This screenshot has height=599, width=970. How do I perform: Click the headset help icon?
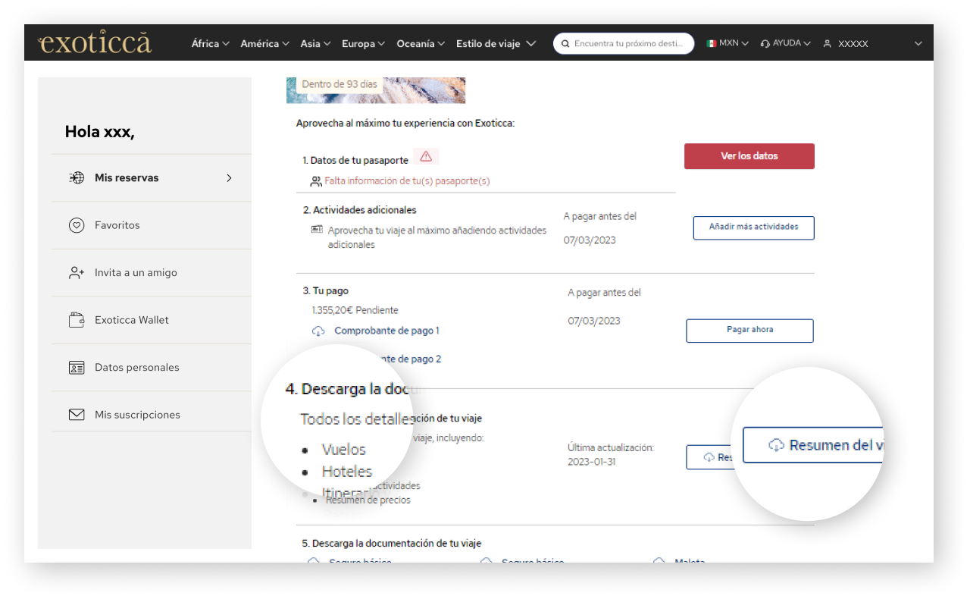click(x=765, y=43)
